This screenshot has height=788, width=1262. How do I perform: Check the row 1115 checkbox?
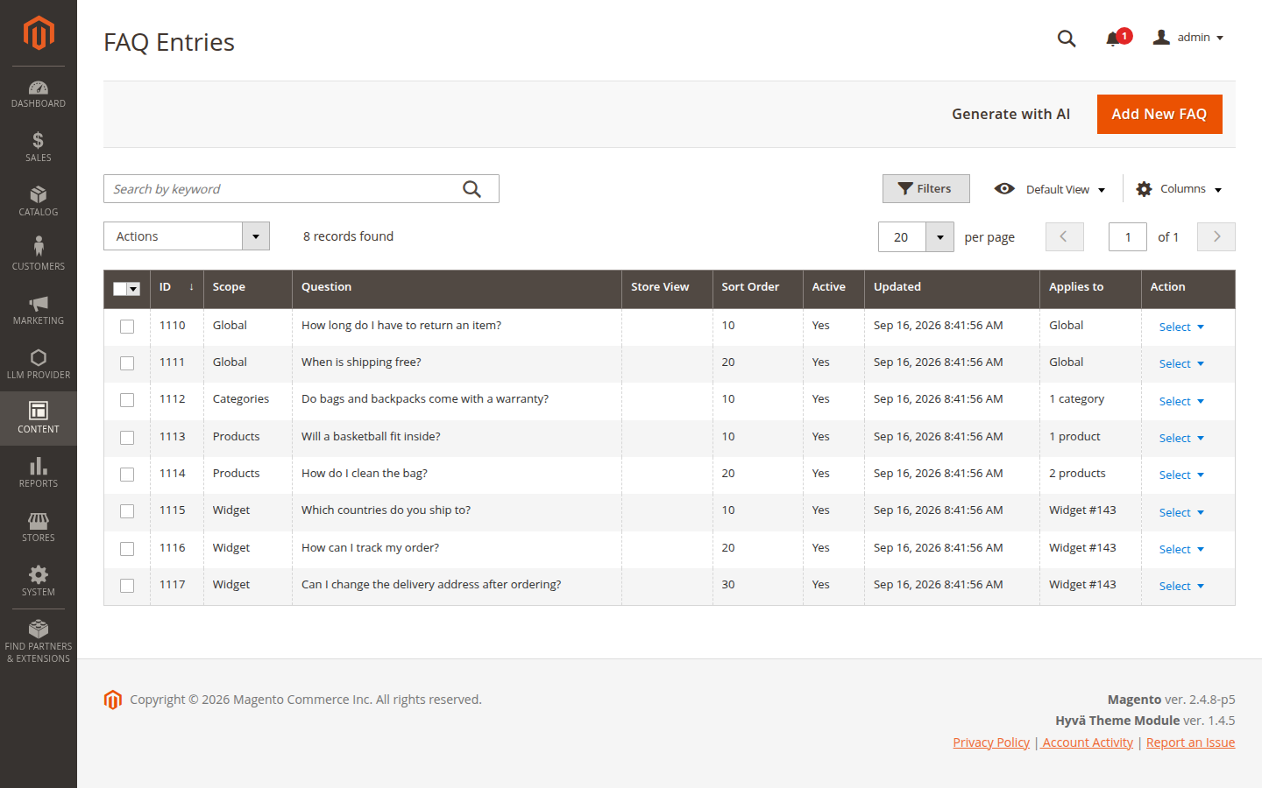pyautogui.click(x=127, y=511)
